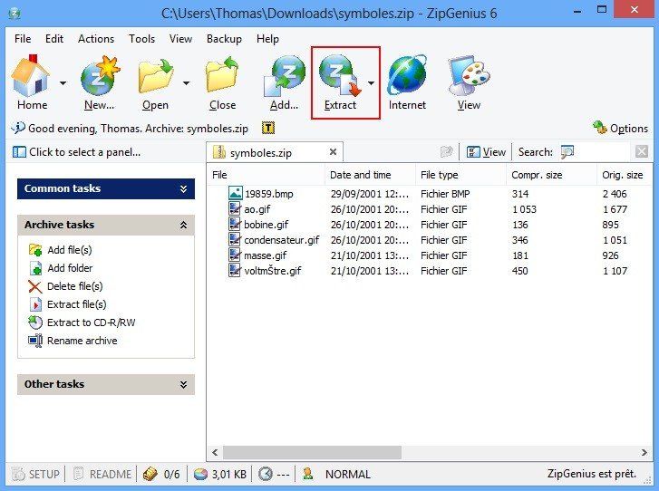Sort by File type column header
The height and width of the screenshot is (491, 659).
(x=460, y=175)
